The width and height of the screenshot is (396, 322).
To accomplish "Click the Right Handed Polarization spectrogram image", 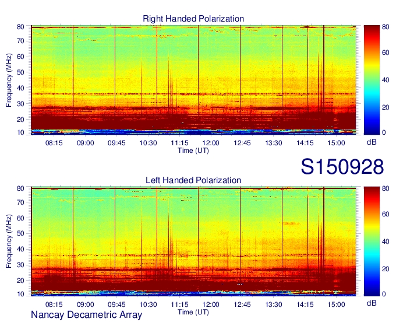I will pos(193,80).
